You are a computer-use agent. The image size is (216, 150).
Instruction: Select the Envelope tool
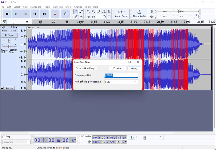click(x=81, y=11)
